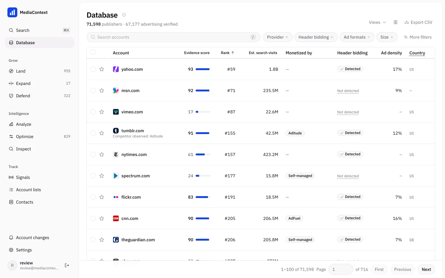445x278 pixels.
Task: Click the yahoo.com favicon
Action: point(116,69)
